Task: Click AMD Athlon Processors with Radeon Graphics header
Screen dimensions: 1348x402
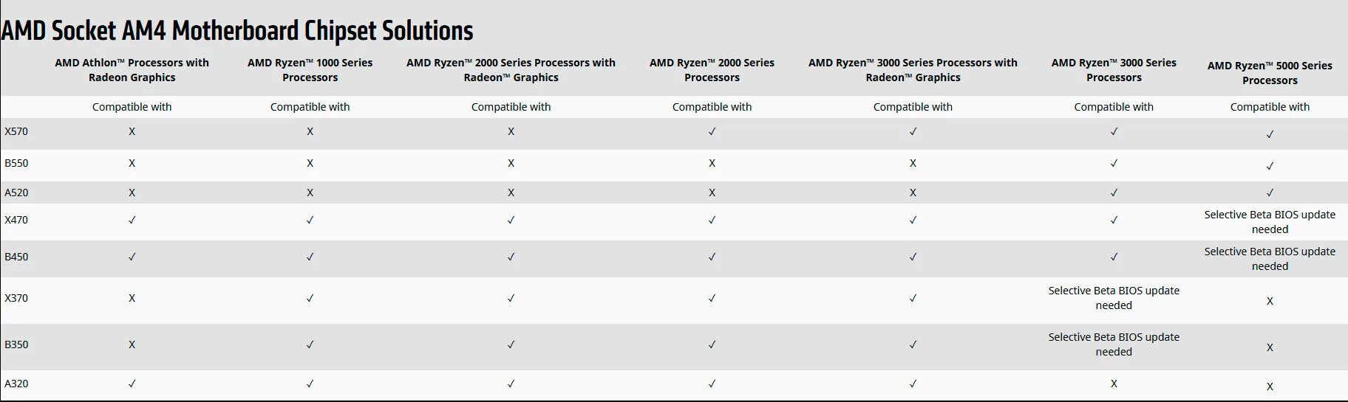Action: pos(132,70)
